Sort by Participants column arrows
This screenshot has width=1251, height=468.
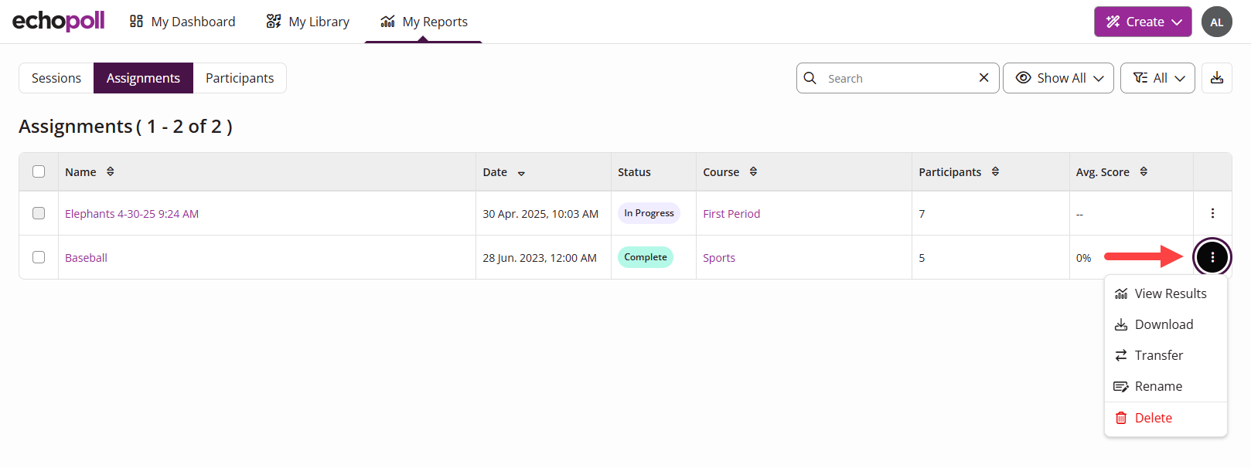click(x=995, y=171)
